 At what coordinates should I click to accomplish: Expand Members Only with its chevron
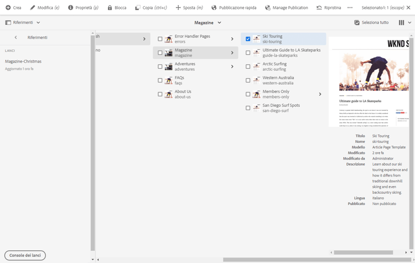coord(320,94)
